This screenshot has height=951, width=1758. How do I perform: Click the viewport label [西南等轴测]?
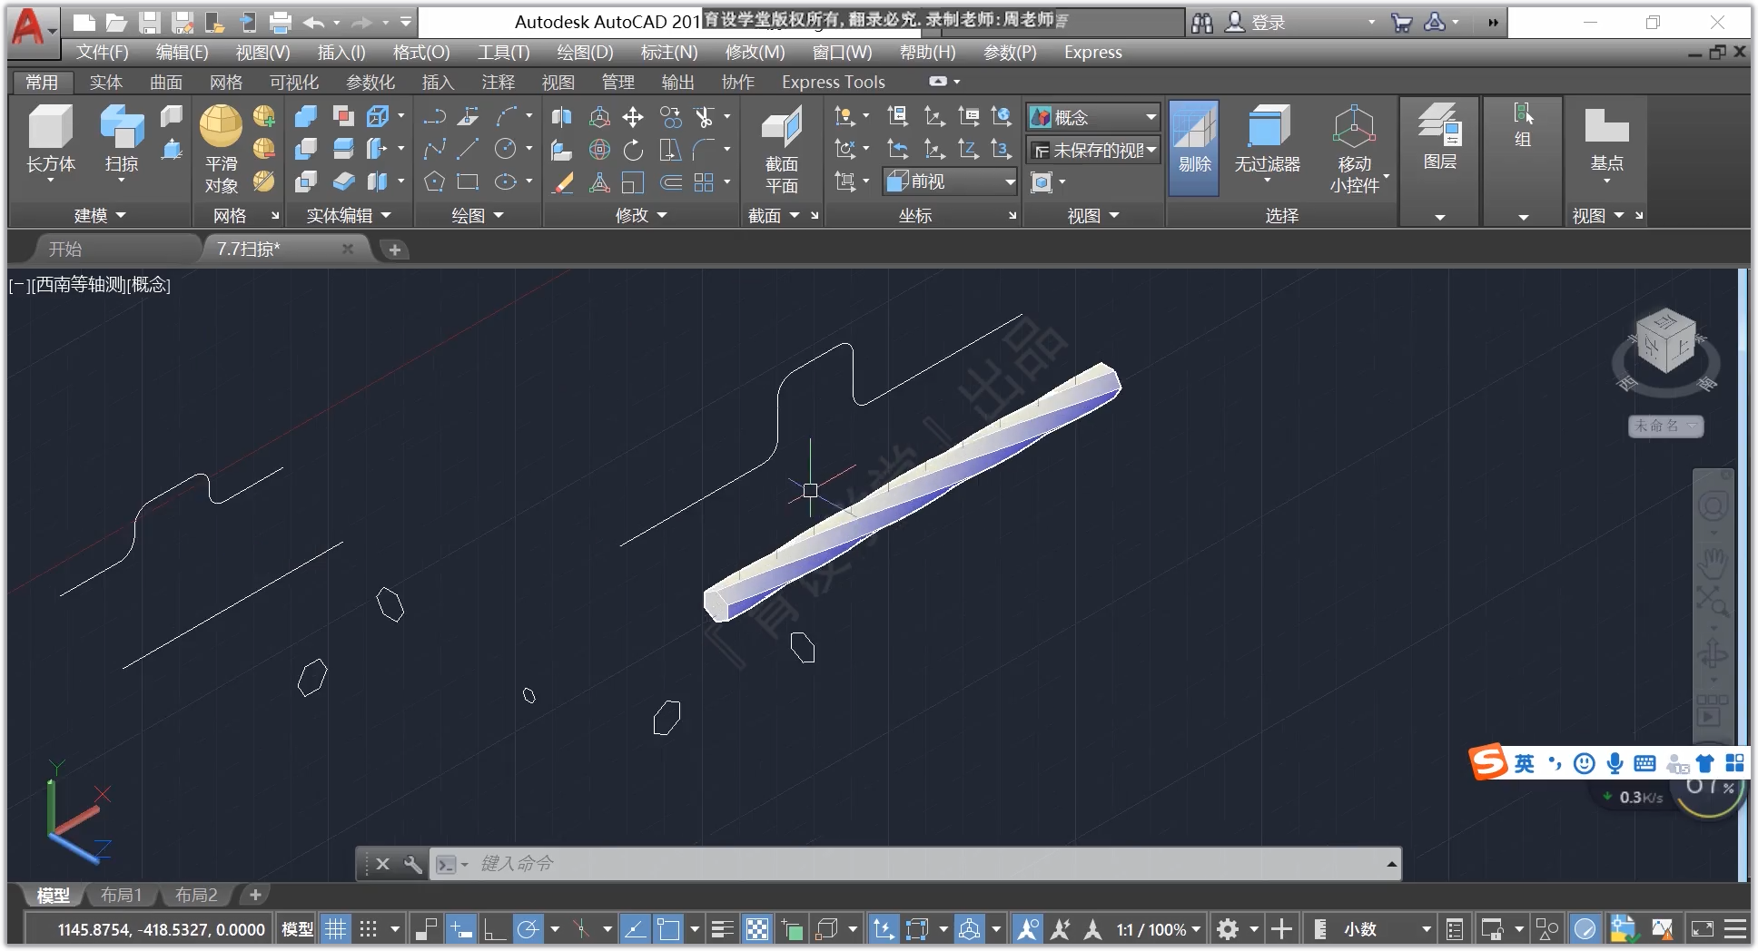coord(78,285)
